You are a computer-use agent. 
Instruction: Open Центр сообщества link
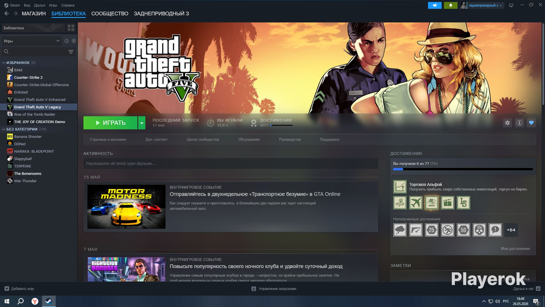point(203,139)
